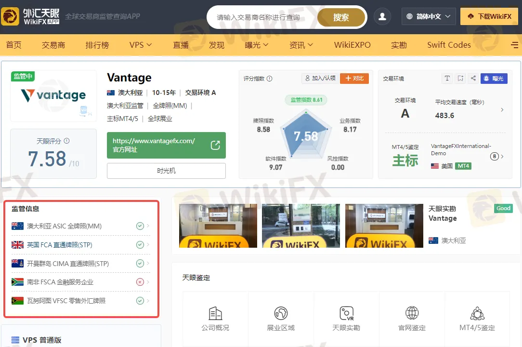Click the 时光机 button
Image resolution: width=522 pixels, height=347 pixels.
[166, 171]
